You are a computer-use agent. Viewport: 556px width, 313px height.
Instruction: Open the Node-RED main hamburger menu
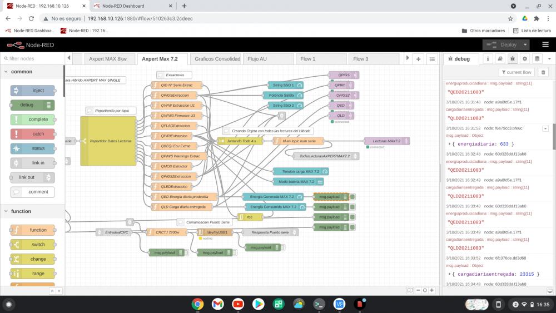point(545,44)
